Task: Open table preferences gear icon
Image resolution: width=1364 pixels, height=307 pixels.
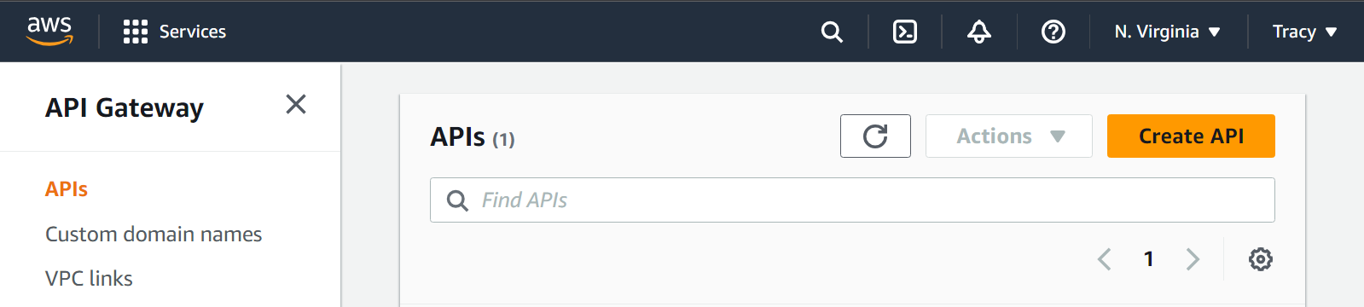Action: [1261, 258]
